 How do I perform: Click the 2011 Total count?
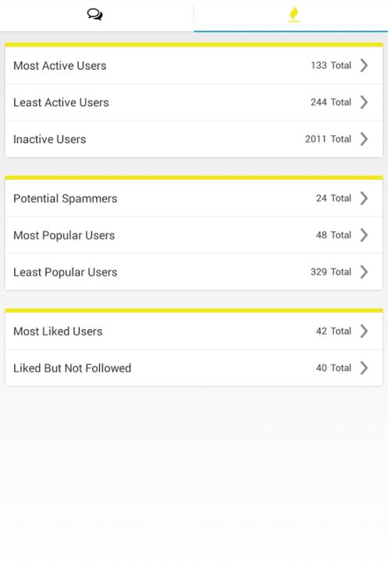(328, 139)
